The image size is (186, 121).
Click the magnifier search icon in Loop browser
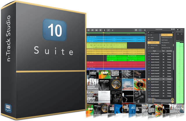coord(149,32)
